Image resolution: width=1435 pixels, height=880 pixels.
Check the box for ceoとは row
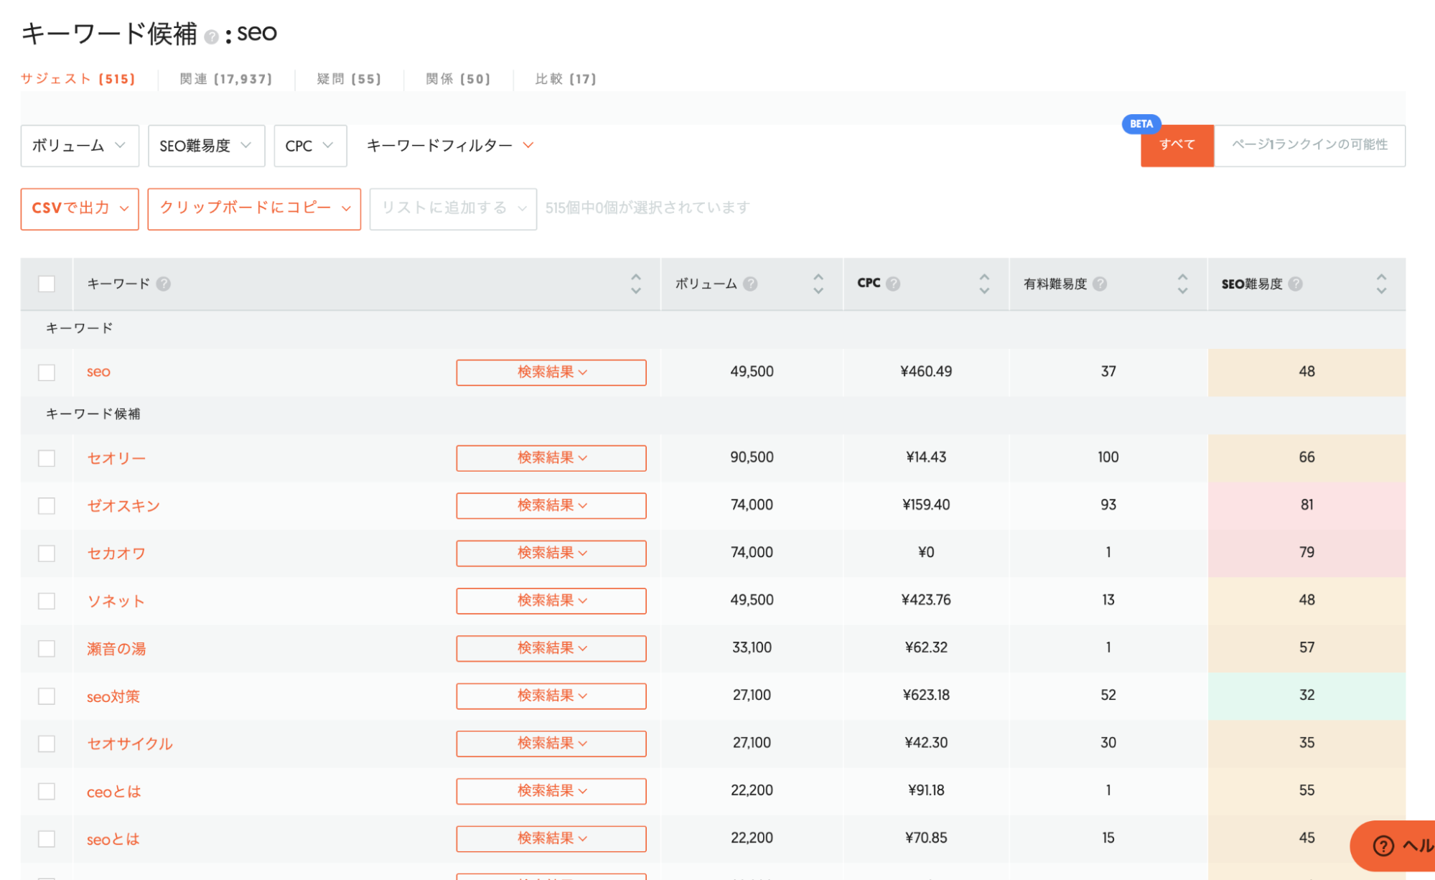pyautogui.click(x=47, y=791)
